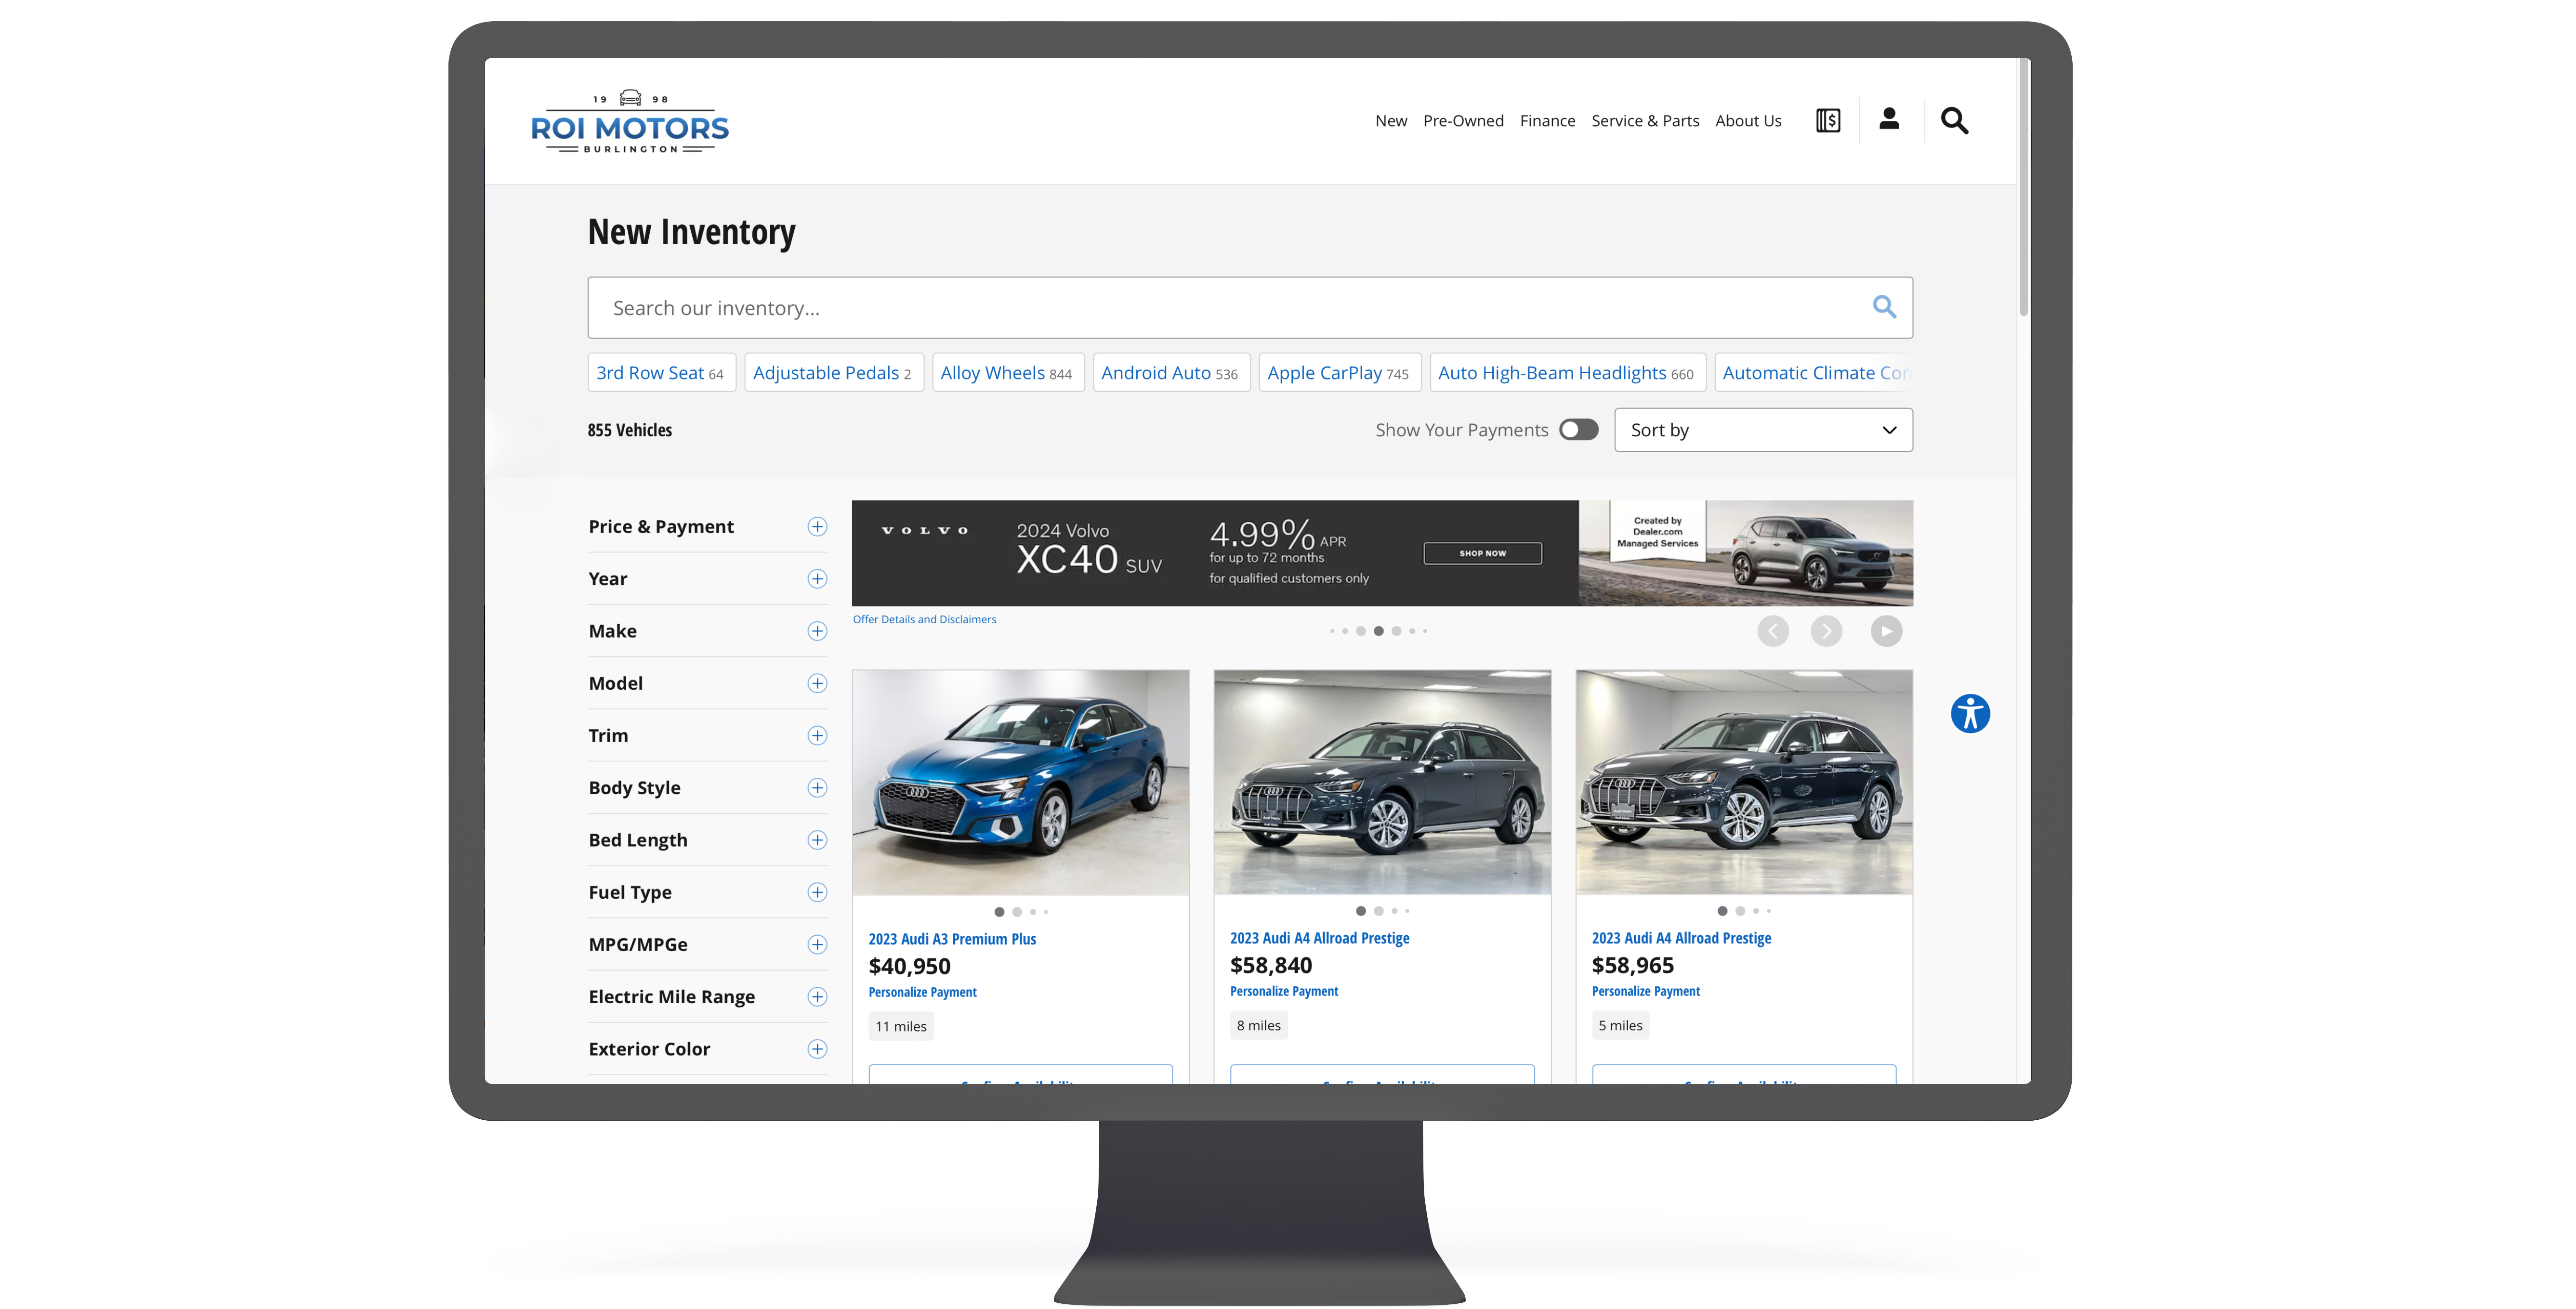Click the $58,840 Audi A4 Allroad photo

(1382, 782)
